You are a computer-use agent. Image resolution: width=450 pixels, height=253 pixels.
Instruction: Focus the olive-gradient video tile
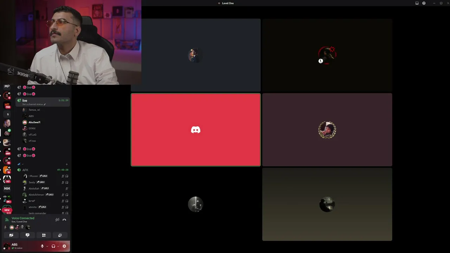pyautogui.click(x=327, y=204)
